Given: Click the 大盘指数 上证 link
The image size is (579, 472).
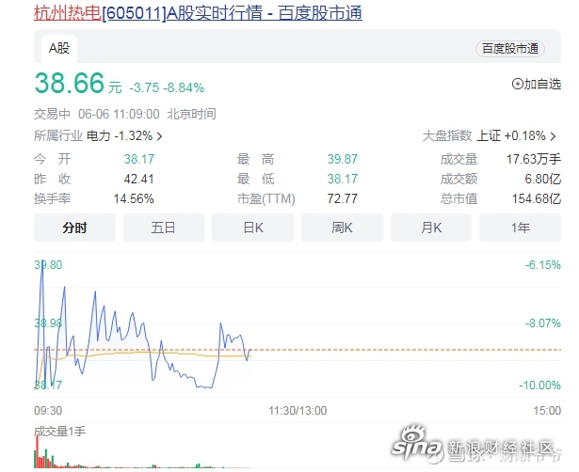Looking at the screenshot, I should [x=489, y=136].
